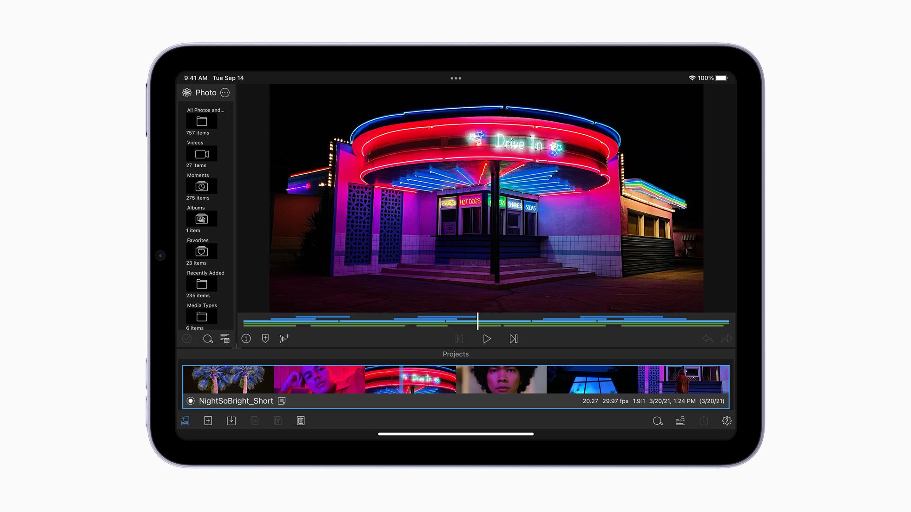Expand the Videos category in sidebar
This screenshot has height=512, width=911.
click(201, 154)
